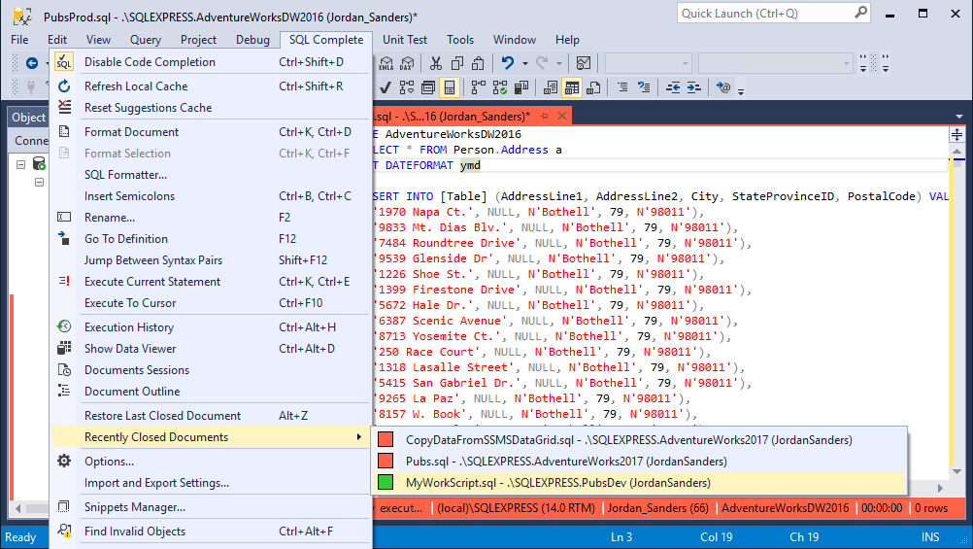Viewport: 973px width, 549px height.
Task: Toggle the Results to Text button
Action: click(x=551, y=87)
